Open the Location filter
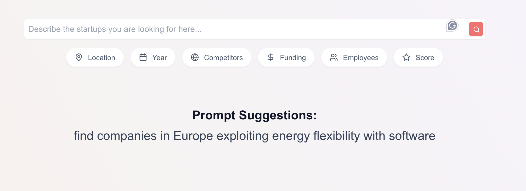 click(101, 58)
